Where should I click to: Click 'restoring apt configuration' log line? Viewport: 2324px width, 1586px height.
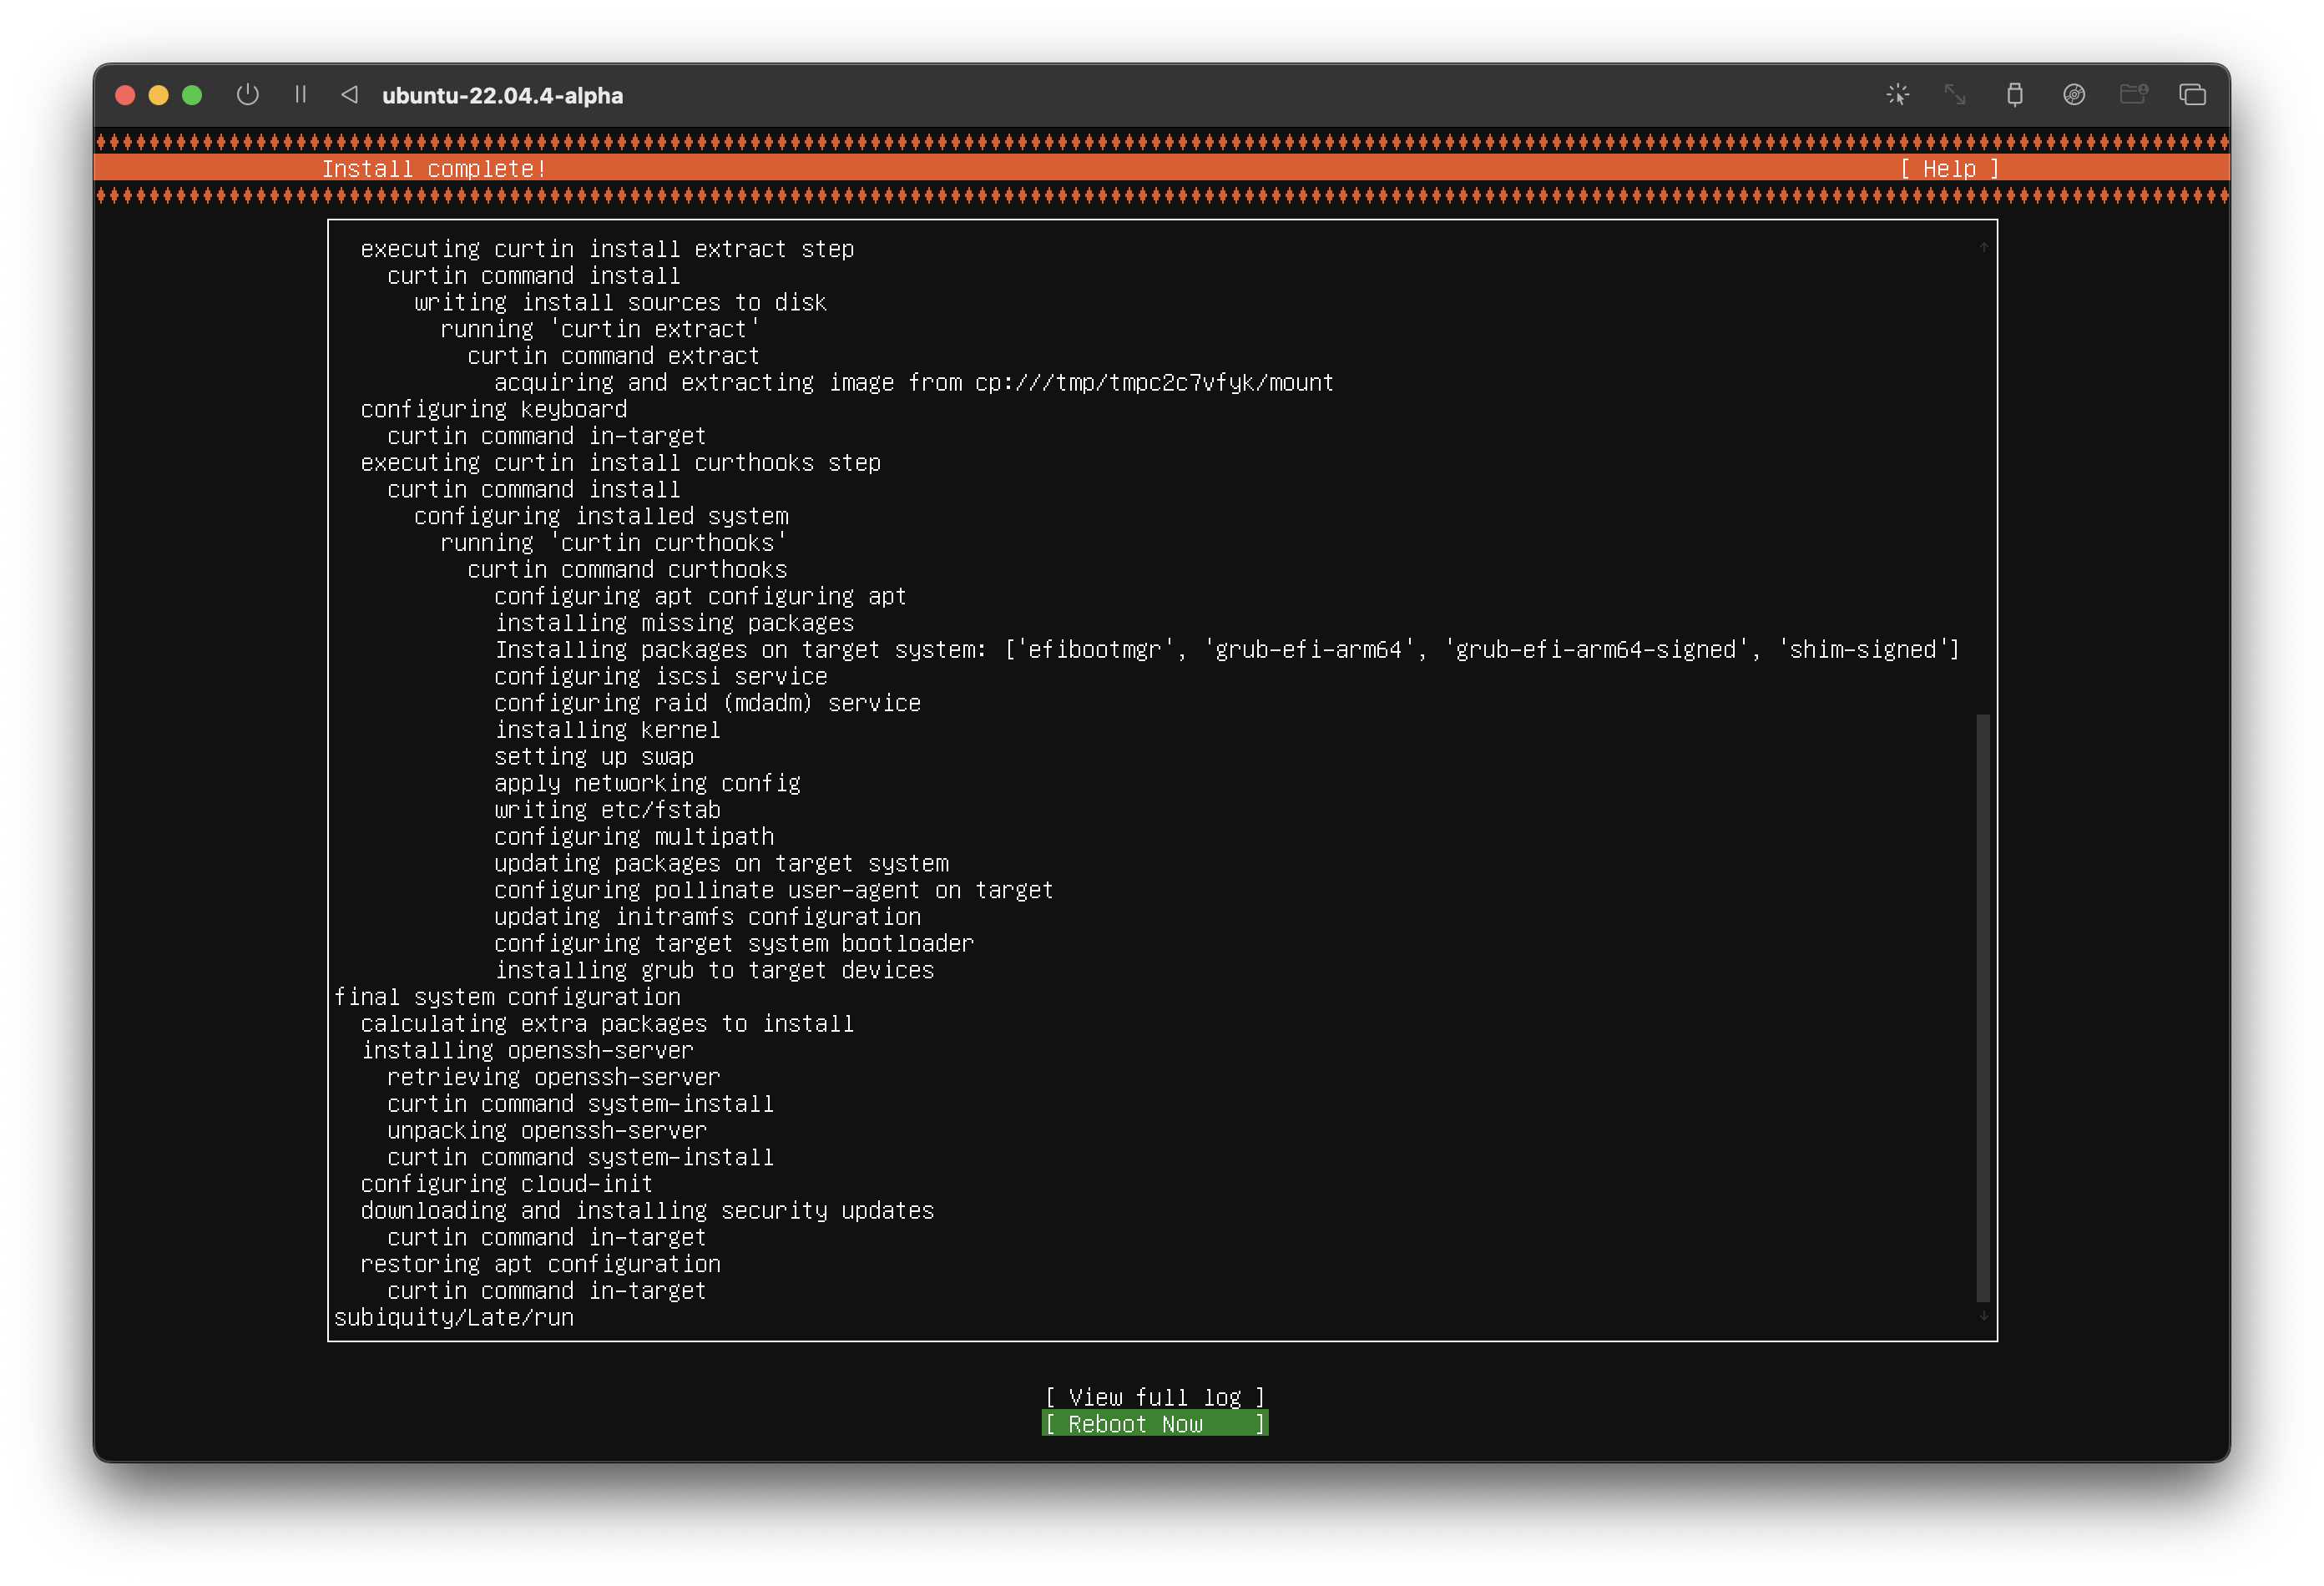540,1264
